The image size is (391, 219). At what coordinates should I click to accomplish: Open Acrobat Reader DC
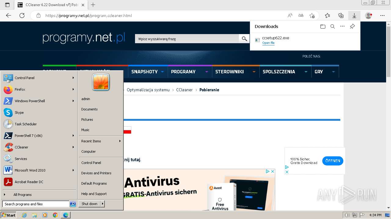click(x=39, y=182)
